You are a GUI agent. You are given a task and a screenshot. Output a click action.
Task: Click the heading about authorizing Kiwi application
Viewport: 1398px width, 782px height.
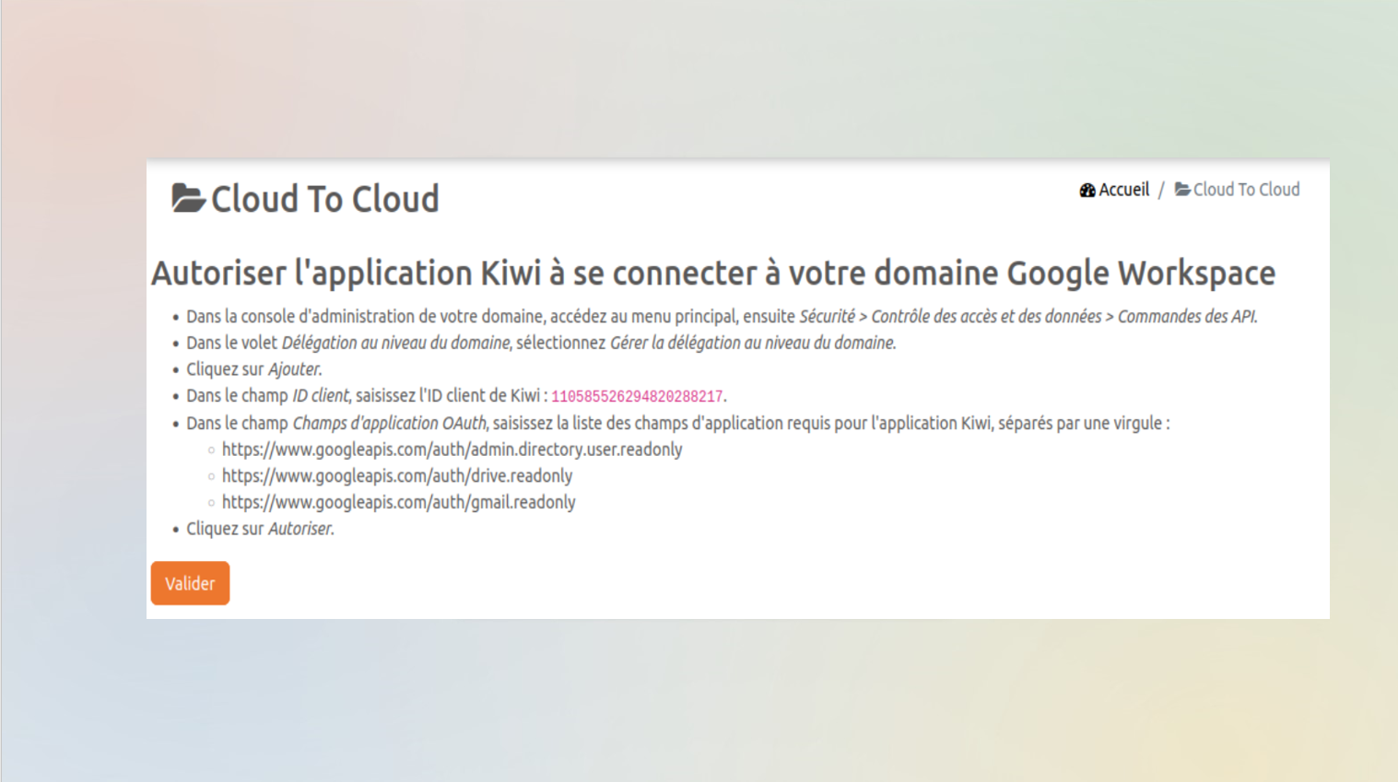point(713,274)
